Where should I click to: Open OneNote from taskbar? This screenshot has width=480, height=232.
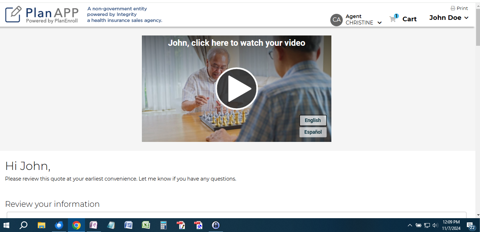point(94,225)
